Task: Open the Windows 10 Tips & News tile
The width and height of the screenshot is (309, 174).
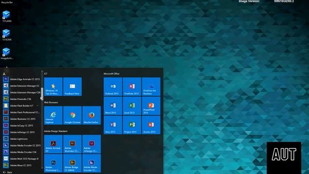Action: [x=53, y=87]
